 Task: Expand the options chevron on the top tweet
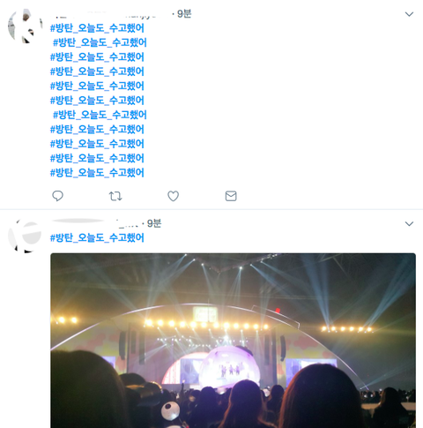(409, 14)
